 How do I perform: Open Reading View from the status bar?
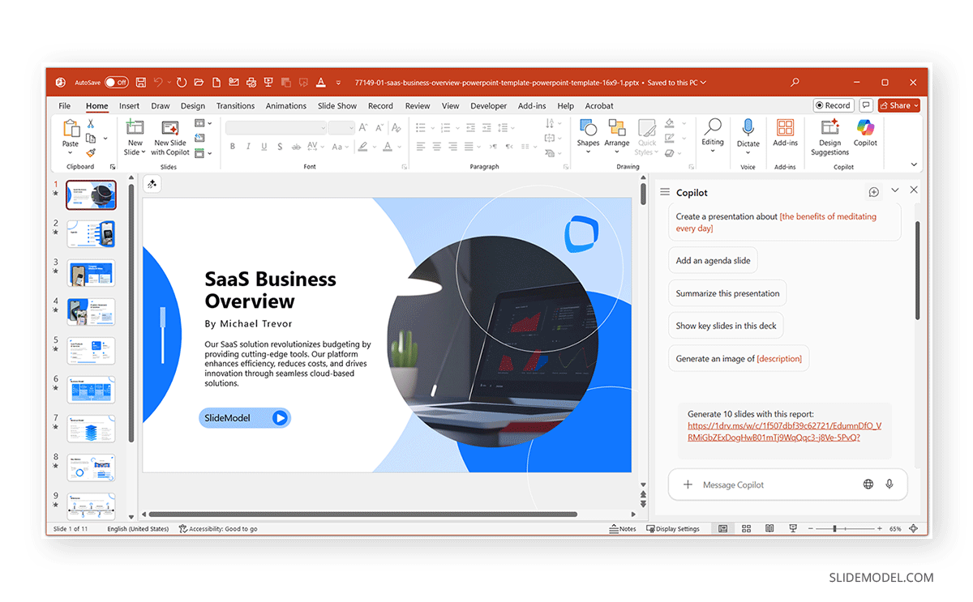769,528
